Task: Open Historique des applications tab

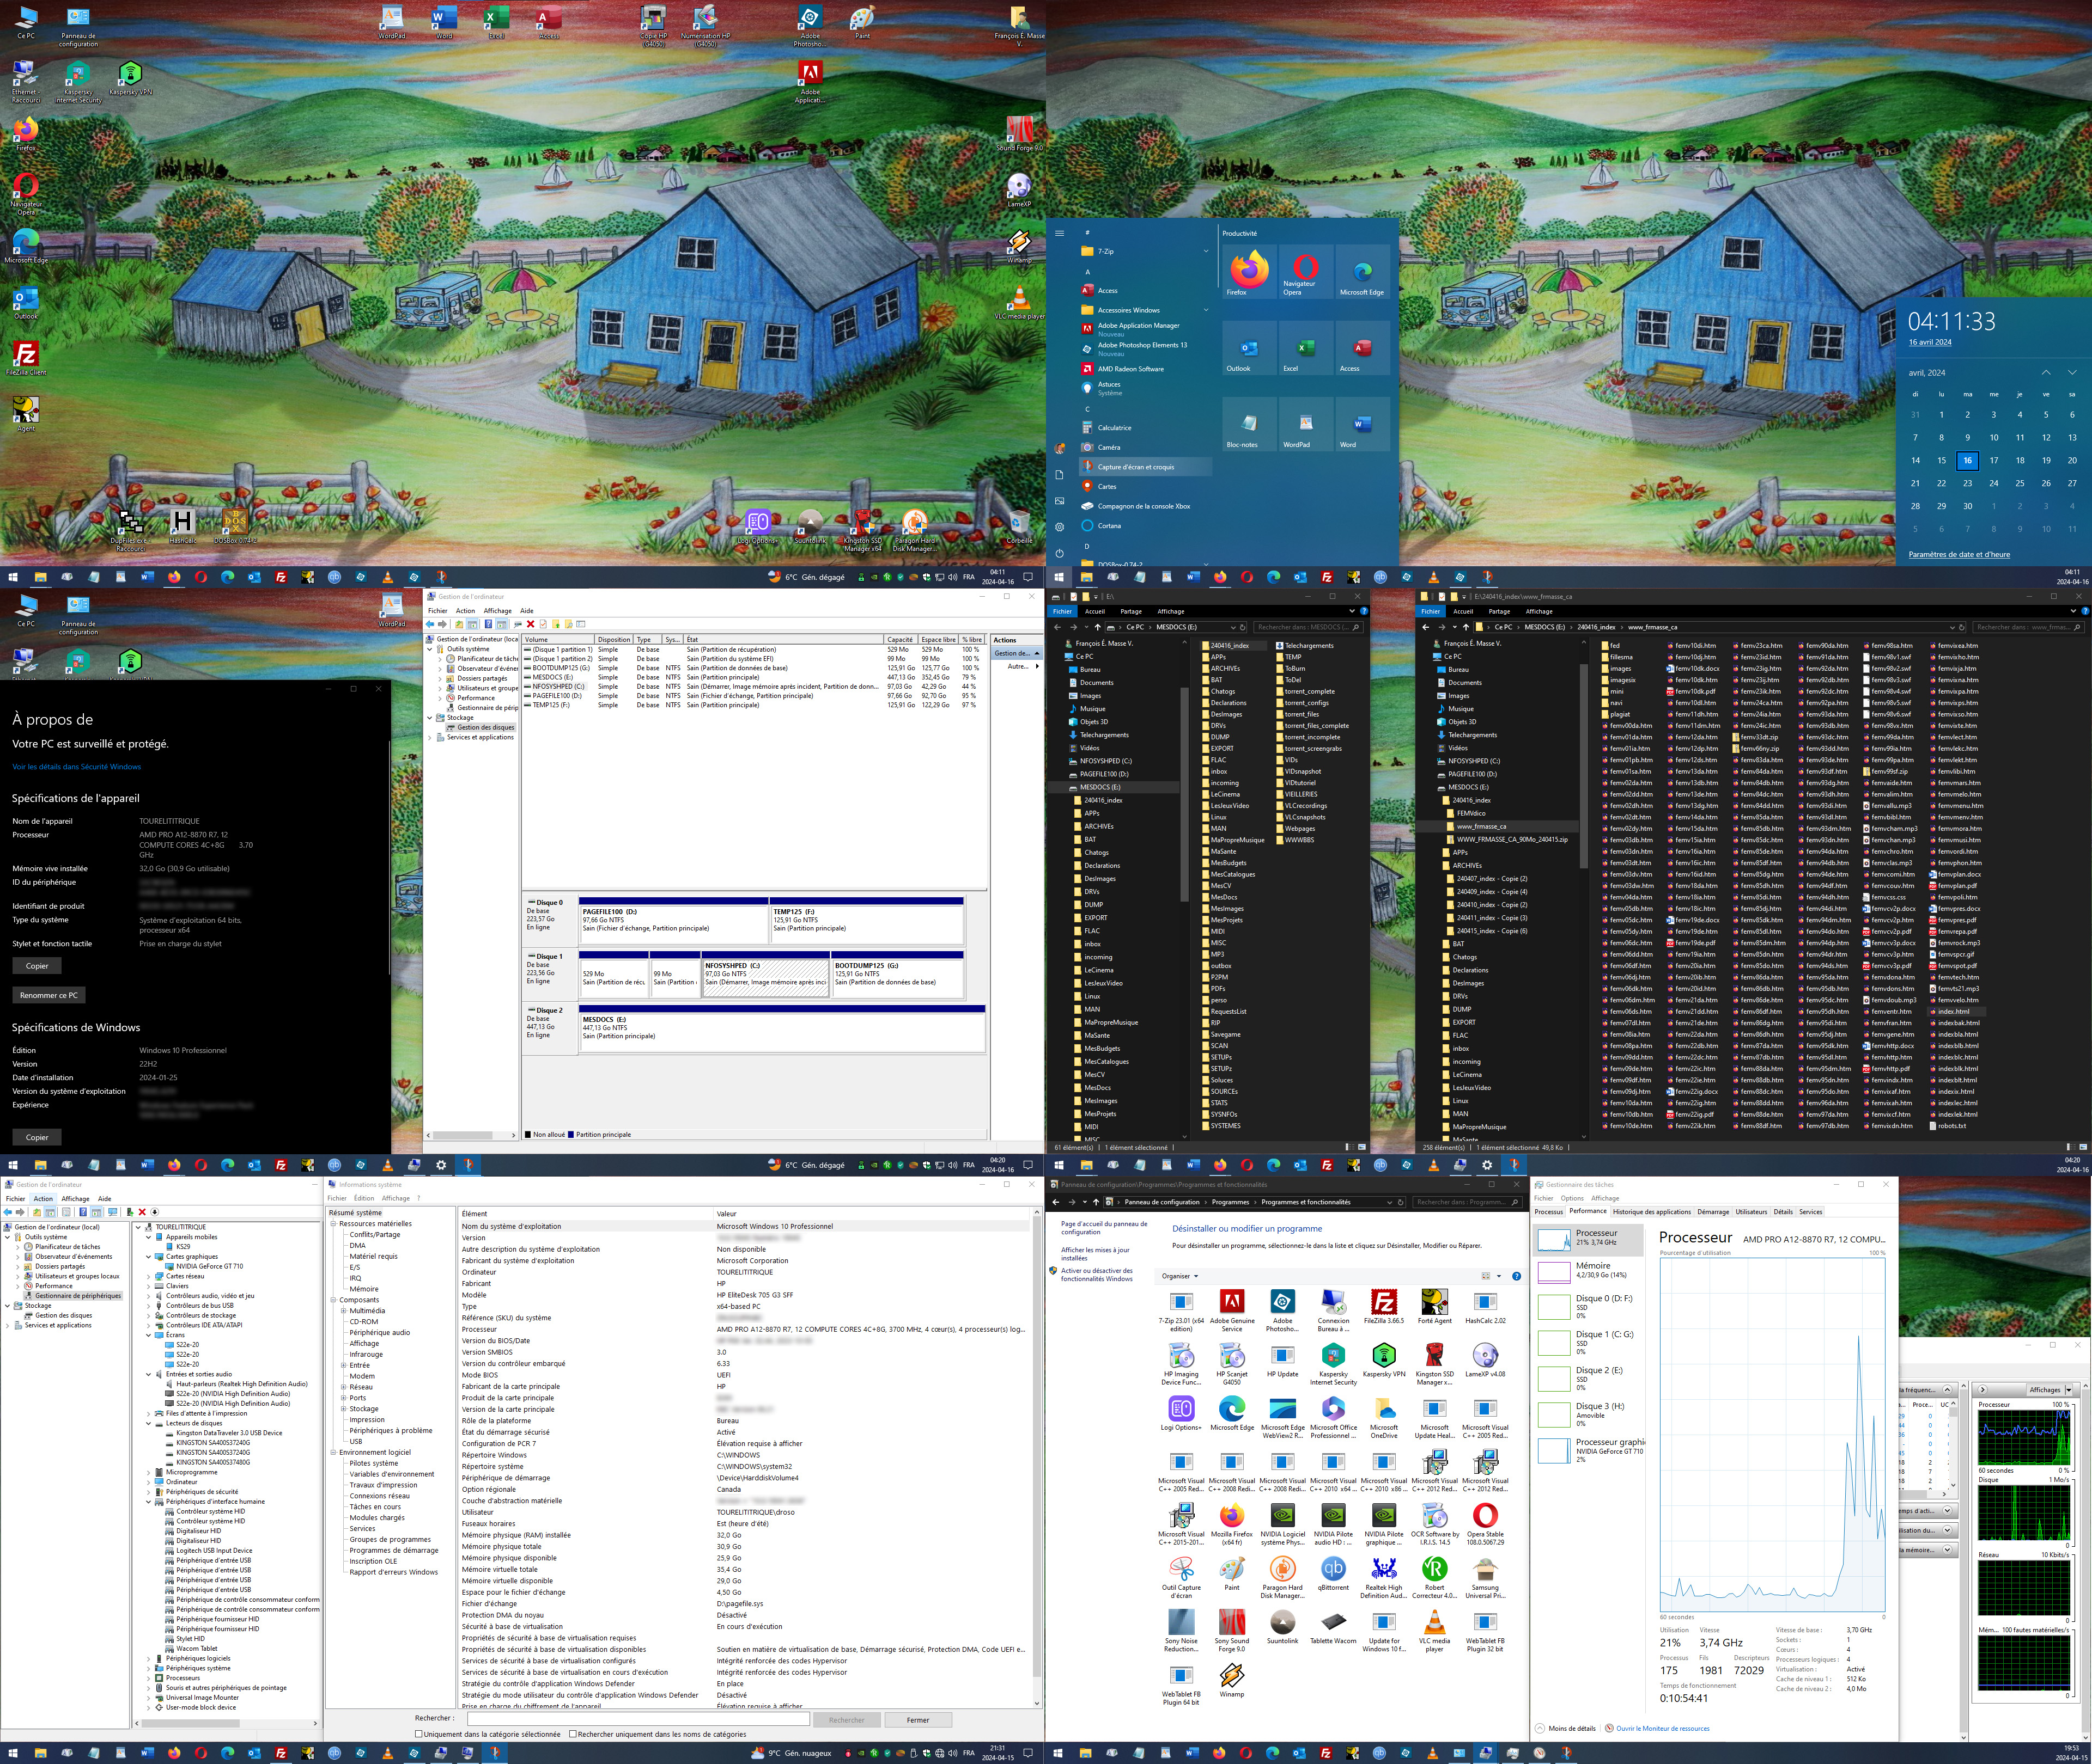Action: click(x=1652, y=1212)
